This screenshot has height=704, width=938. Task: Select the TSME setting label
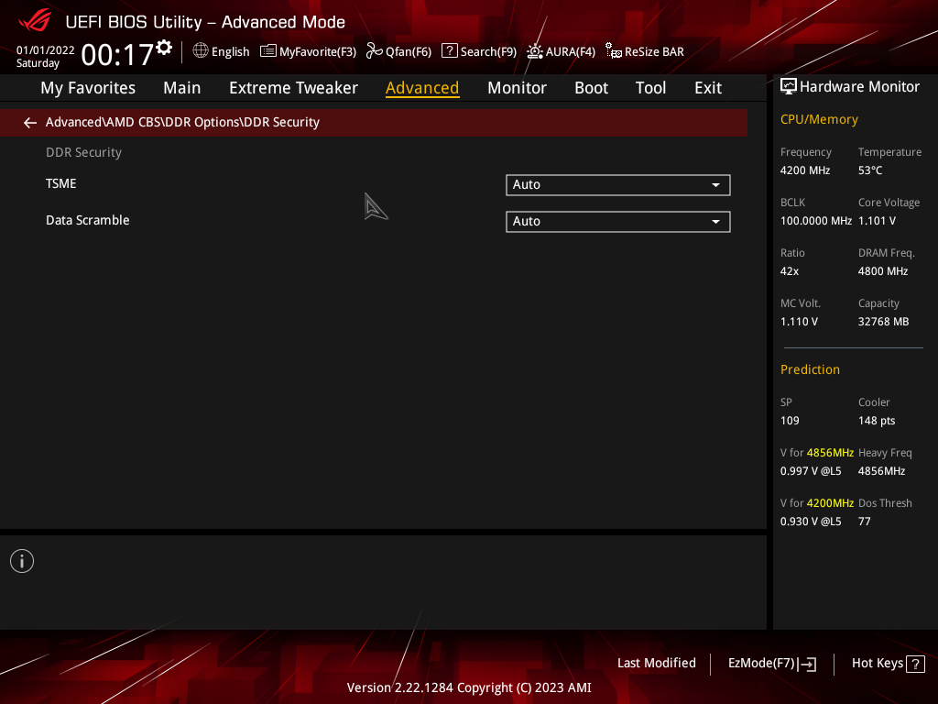coord(61,183)
